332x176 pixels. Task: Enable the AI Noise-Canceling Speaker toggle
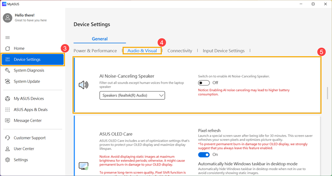[204, 83]
